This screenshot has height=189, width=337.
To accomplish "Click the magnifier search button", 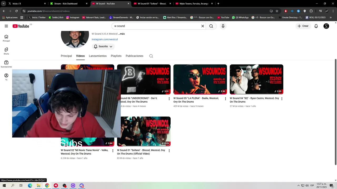I will tap(211, 26).
